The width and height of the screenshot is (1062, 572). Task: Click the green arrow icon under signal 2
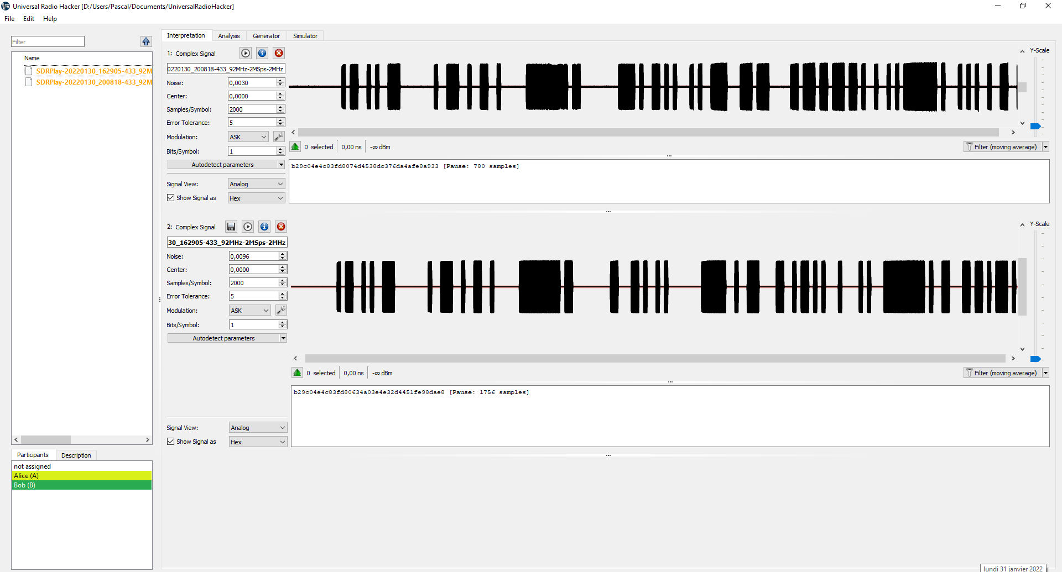tap(298, 372)
